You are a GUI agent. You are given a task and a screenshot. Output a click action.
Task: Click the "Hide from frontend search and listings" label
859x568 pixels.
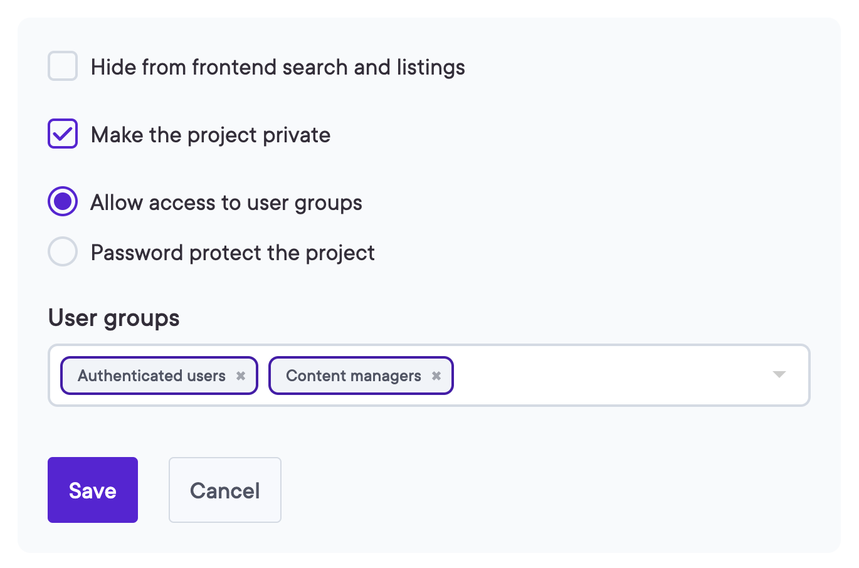point(278,67)
